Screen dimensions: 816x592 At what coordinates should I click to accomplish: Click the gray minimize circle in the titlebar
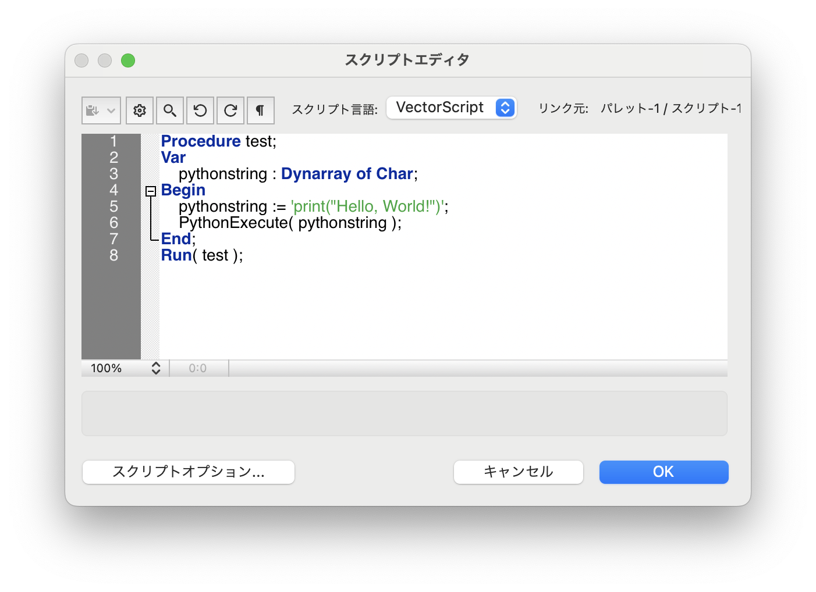(105, 60)
